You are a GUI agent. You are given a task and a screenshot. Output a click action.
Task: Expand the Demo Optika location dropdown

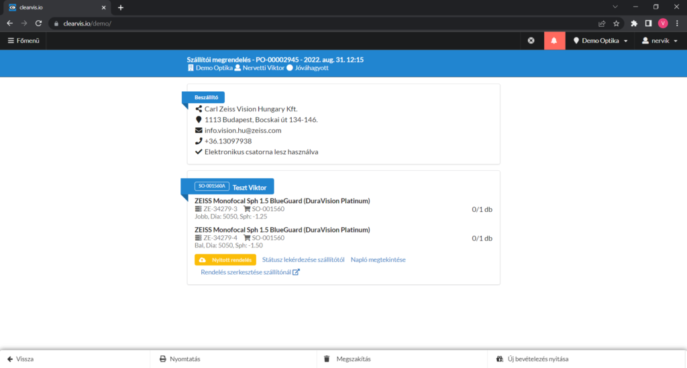pyautogui.click(x=600, y=41)
